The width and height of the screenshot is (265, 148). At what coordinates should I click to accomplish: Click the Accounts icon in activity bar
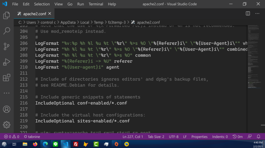pyautogui.click(x=7, y=109)
